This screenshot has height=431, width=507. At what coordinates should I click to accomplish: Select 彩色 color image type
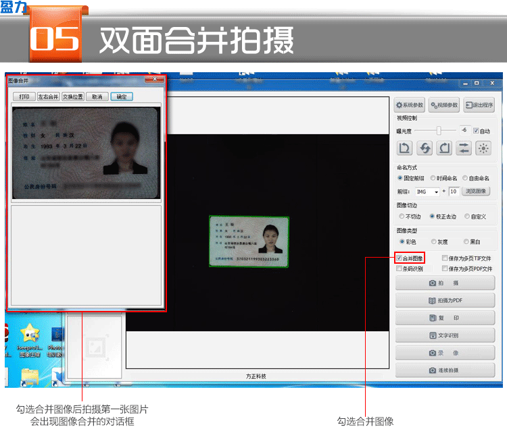tap(402, 241)
